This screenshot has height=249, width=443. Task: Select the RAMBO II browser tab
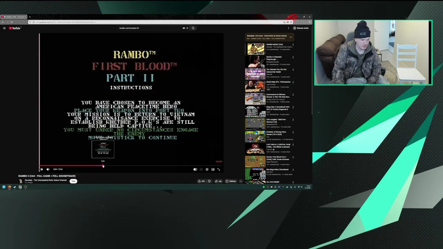pos(14,17)
